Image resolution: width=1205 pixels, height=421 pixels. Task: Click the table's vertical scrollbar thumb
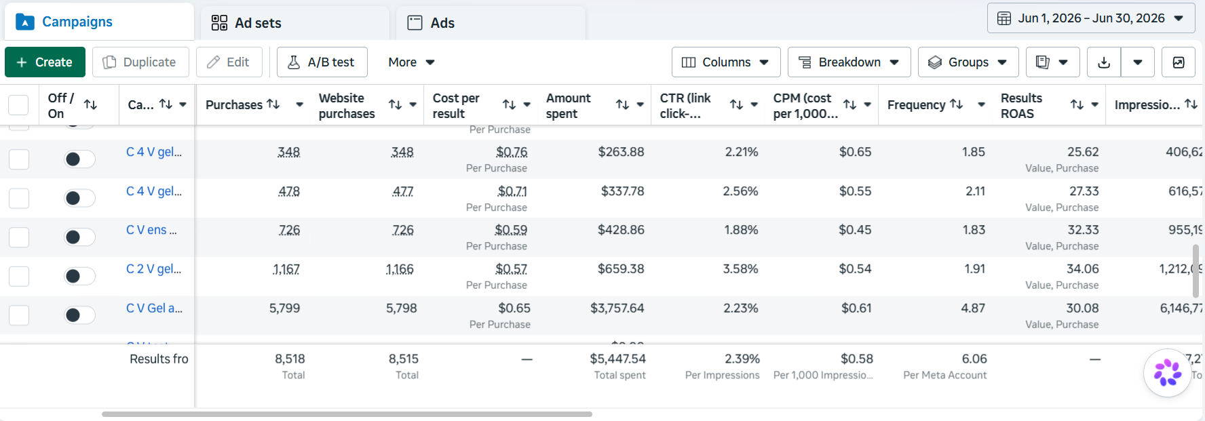(x=1196, y=271)
